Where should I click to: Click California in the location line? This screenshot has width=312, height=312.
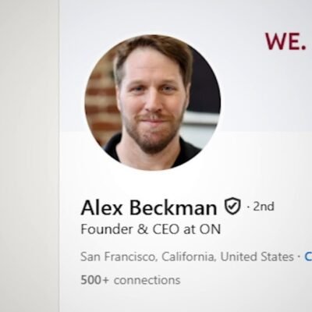point(188,257)
